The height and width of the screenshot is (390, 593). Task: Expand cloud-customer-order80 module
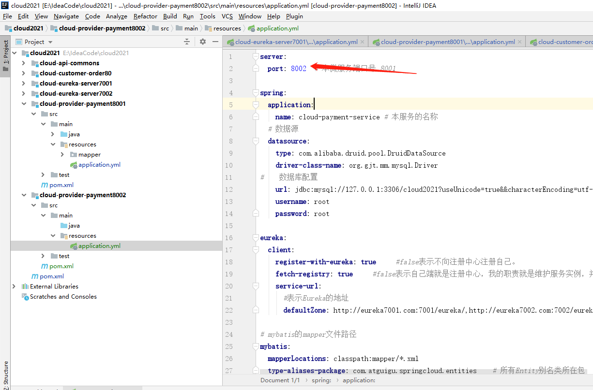coord(24,73)
